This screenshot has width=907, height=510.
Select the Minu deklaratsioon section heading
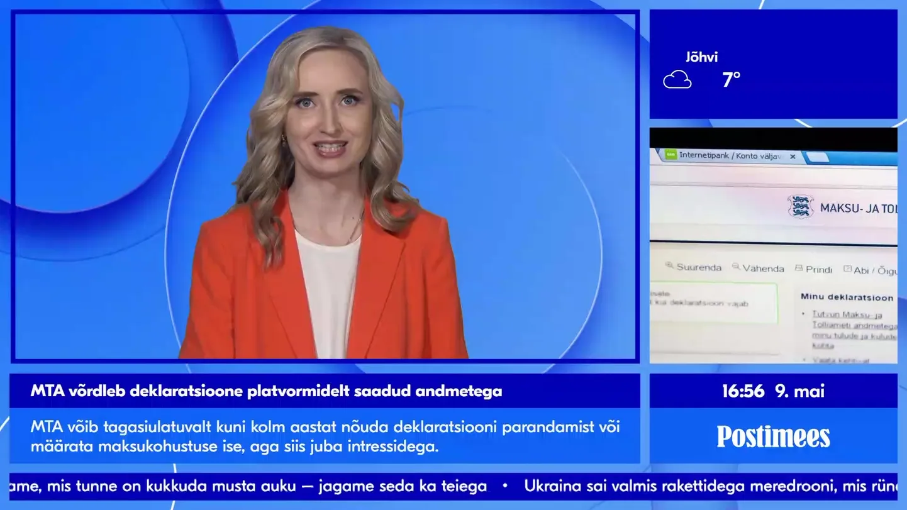846,297
